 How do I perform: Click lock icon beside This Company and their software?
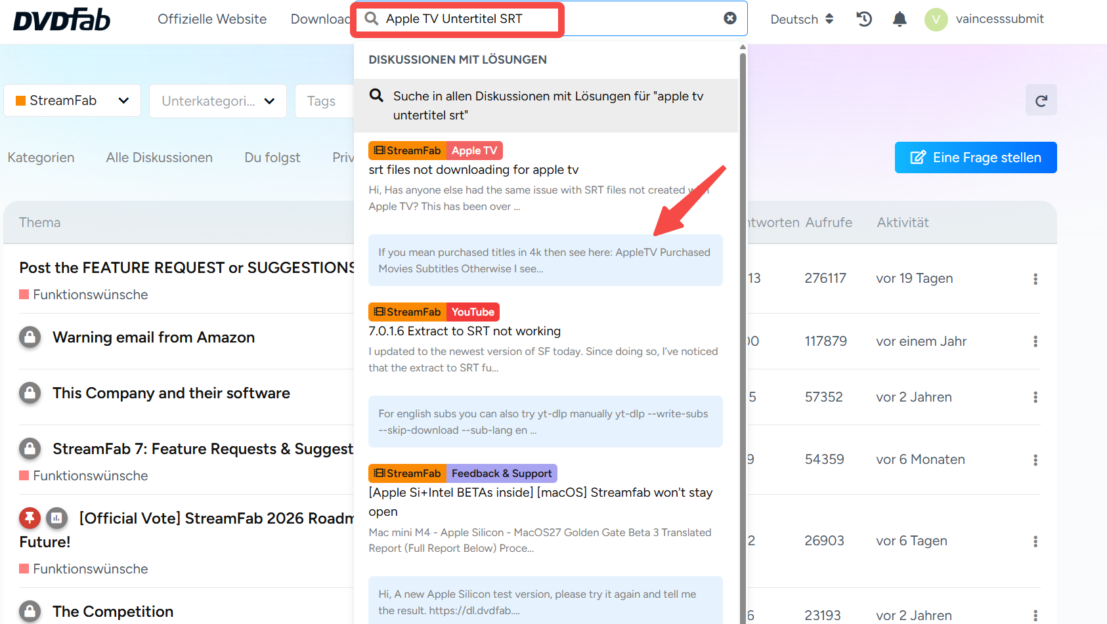coord(30,393)
